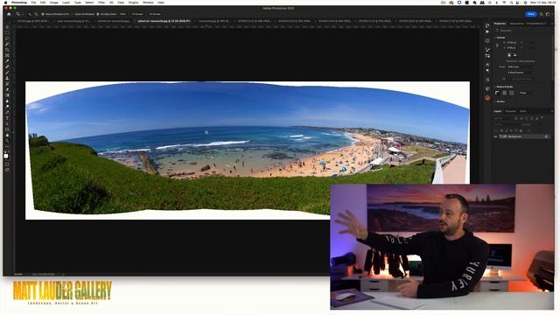Select the Hand tool
This screenshot has width=560, height=315.
tap(7, 136)
